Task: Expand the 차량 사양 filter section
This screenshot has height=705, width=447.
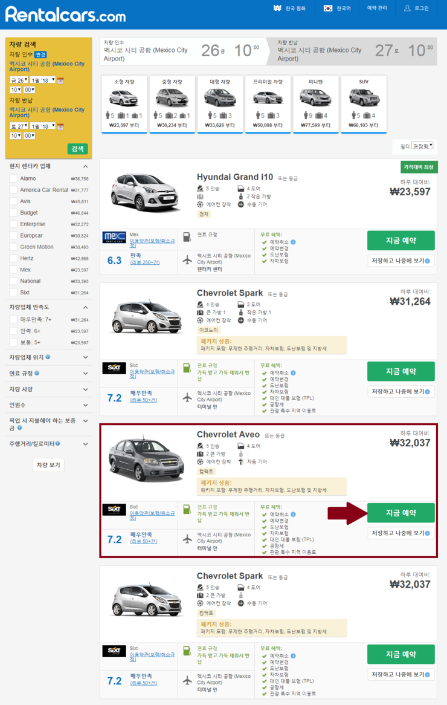Action: (x=85, y=389)
